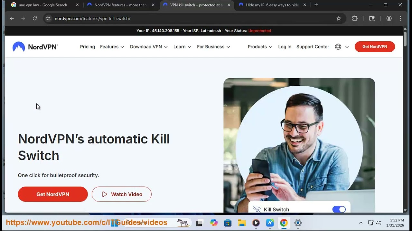This screenshot has height=231, width=412.
Task: Click the Watch Video button
Action: click(122, 194)
